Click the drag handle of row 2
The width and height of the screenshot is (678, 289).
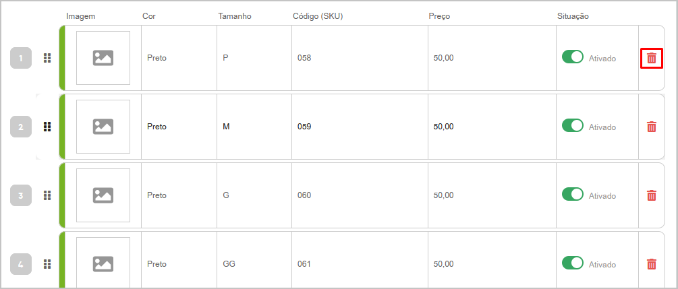coord(48,127)
